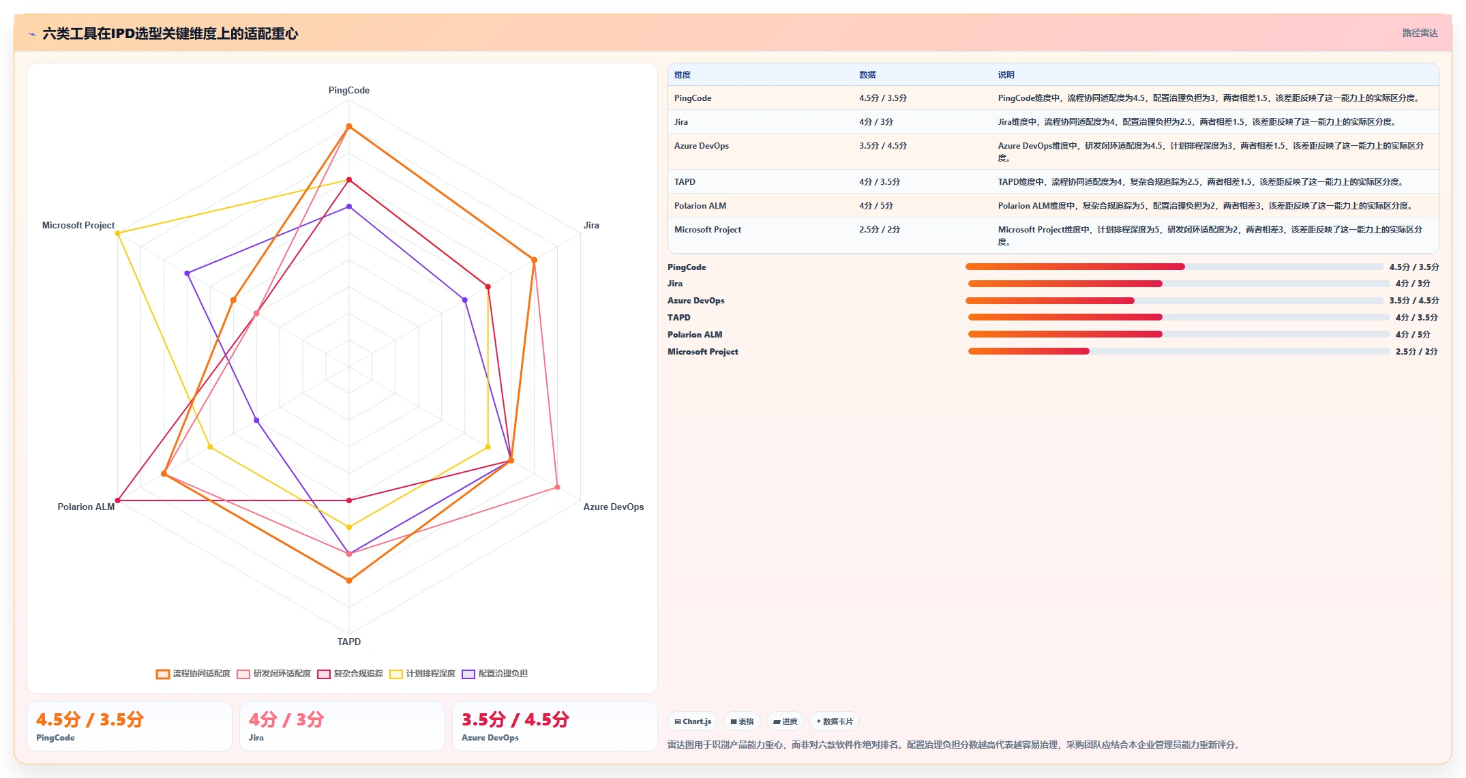
Task: Click the title 六类工具在IPD选型关键维度上的适配重心
Action: pos(170,33)
